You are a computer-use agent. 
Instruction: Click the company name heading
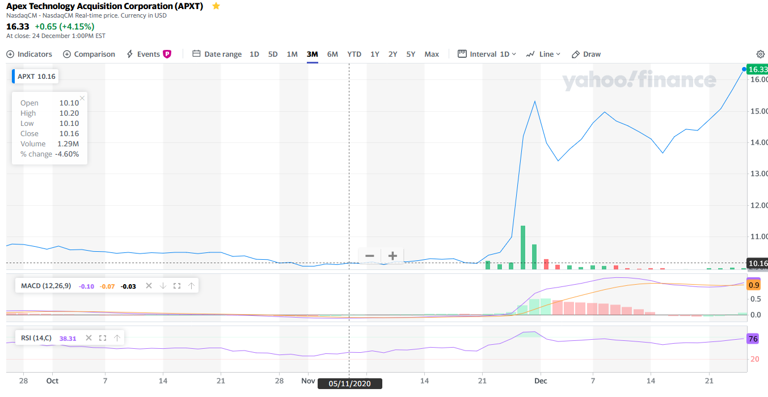pos(105,6)
